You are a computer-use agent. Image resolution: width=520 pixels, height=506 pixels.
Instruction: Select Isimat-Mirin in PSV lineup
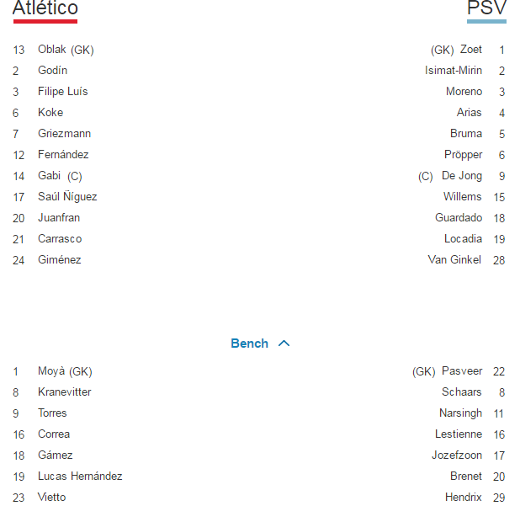click(454, 71)
